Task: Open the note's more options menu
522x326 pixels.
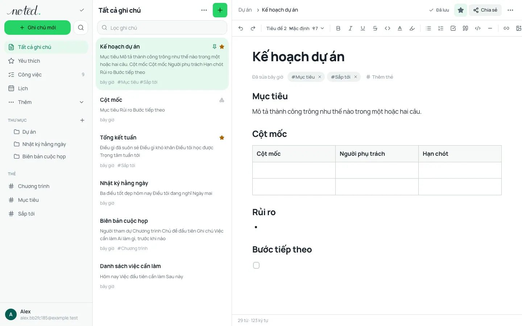Action: (x=510, y=10)
